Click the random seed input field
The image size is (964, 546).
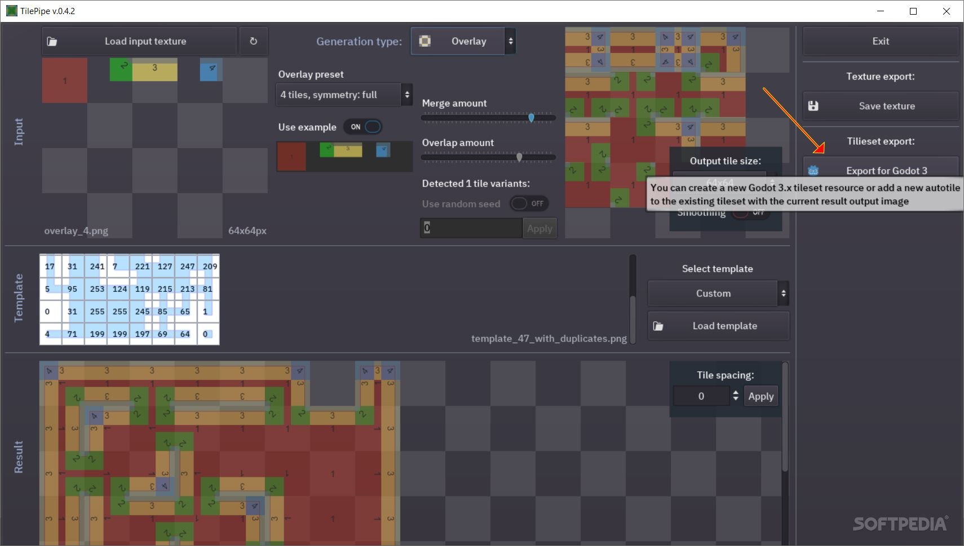pyautogui.click(x=471, y=228)
